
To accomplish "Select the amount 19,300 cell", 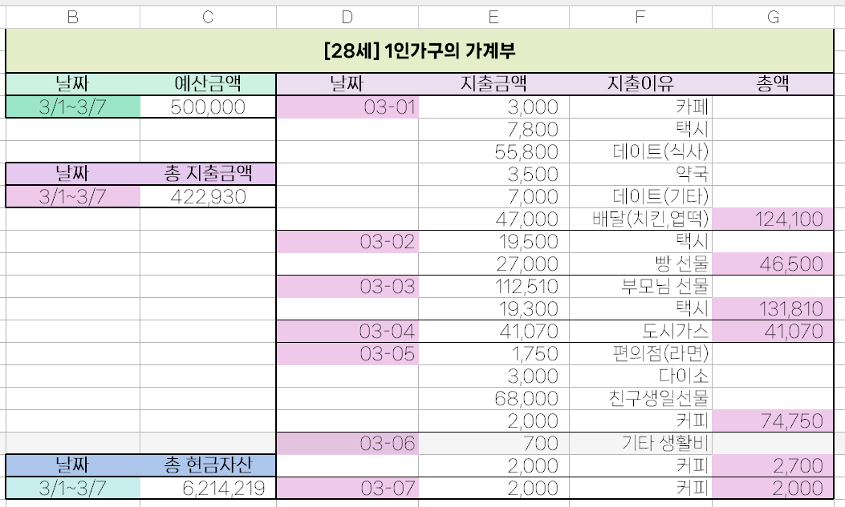I will point(494,308).
